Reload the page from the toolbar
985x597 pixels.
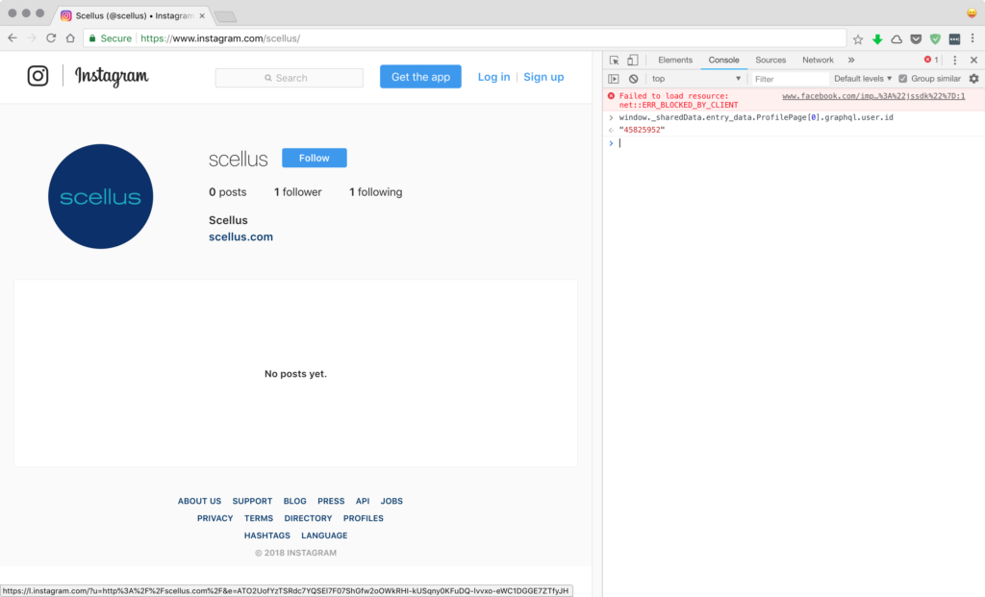[x=50, y=38]
